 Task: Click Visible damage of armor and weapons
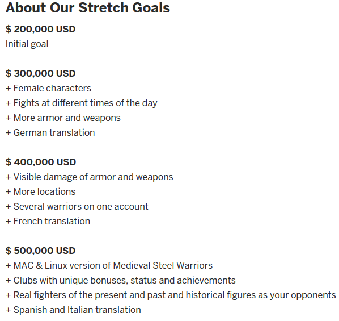coord(90,177)
